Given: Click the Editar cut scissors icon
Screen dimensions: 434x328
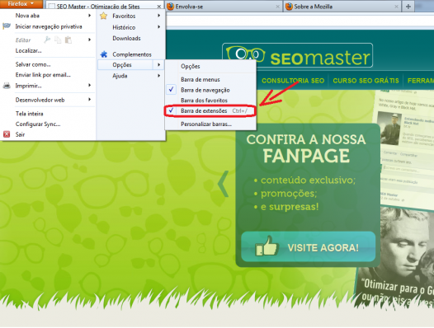Looking at the screenshot, I should coord(47,40).
